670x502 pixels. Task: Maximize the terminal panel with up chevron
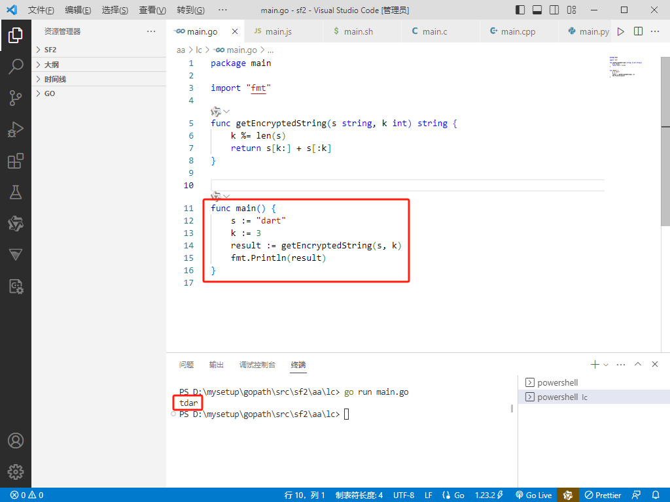coord(638,364)
